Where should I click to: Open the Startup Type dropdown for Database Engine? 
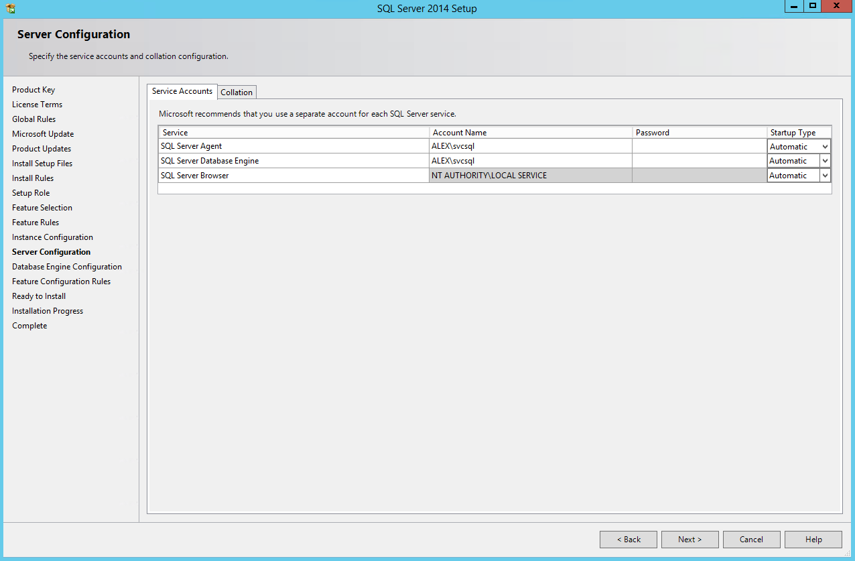pyautogui.click(x=826, y=160)
